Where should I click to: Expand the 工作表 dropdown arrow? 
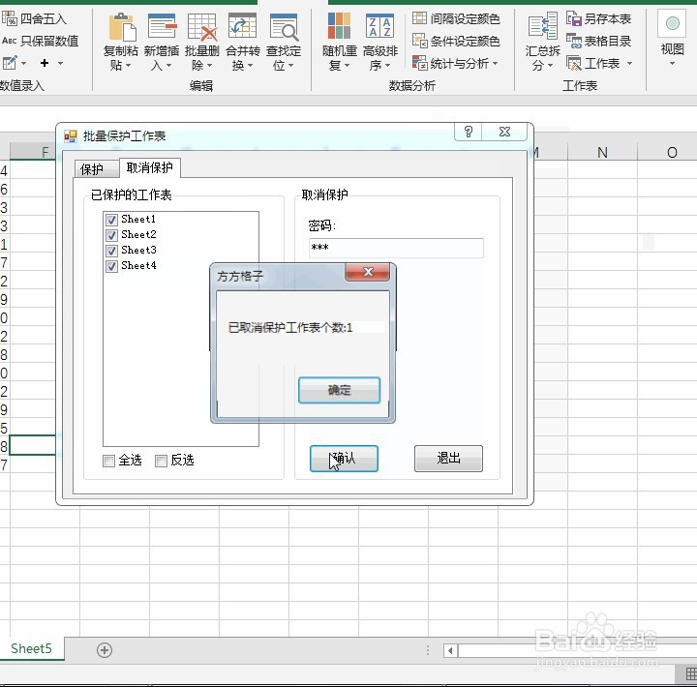pos(629,64)
